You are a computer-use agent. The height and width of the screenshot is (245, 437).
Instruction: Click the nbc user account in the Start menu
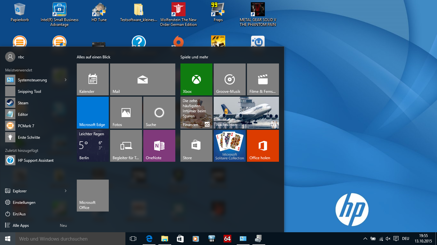tap(15, 57)
